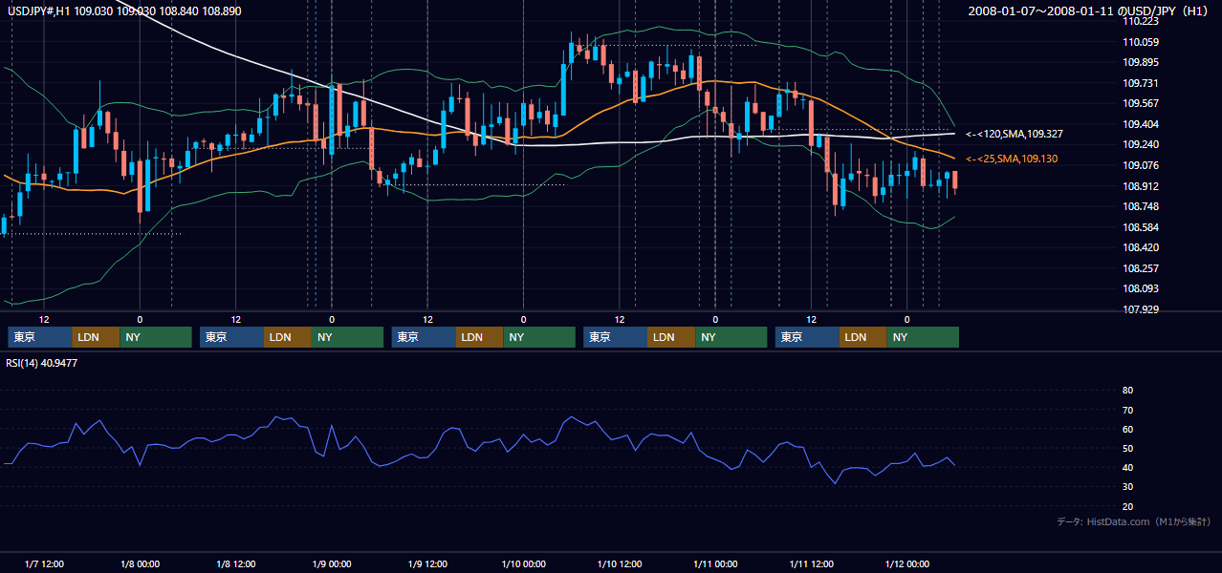Select the 1/12 00:00 time axis label
Screen dimensions: 1222x573
pyautogui.click(x=906, y=564)
